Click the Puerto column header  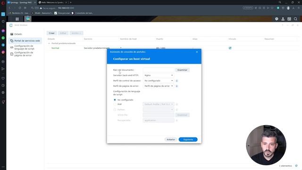pos(159,39)
